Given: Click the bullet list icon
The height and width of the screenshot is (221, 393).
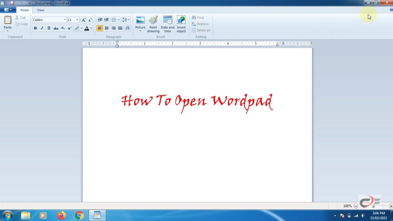Looking at the screenshot, I should click(114, 20).
